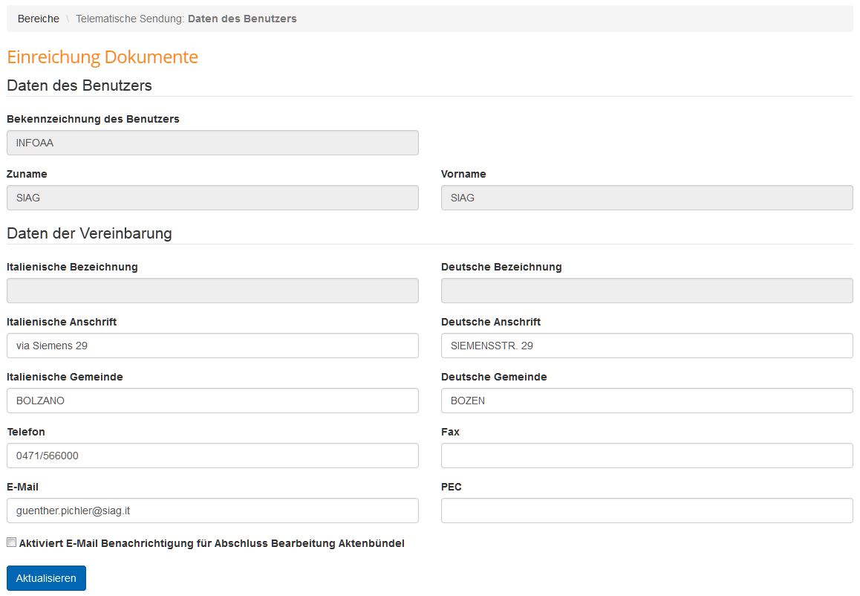Click the Italienische Gemeinde field showing BOLZANO
Viewport: 860px width, 596px height.
[212, 401]
